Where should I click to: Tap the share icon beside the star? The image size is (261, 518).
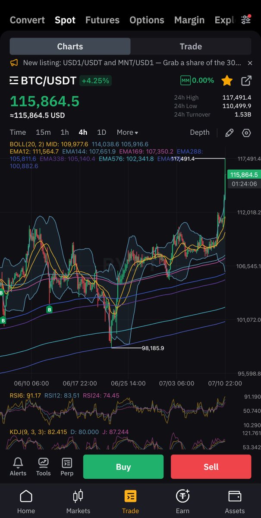point(246,80)
